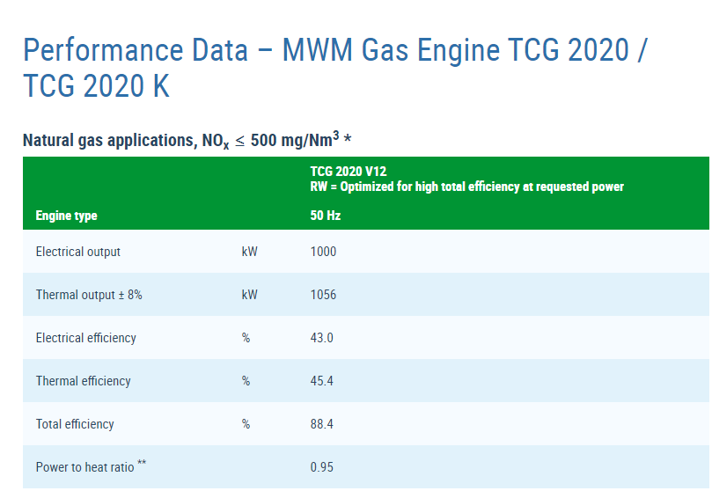Select the value 1056
Image resolution: width=712 pixels, height=491 pixels.
(x=323, y=295)
